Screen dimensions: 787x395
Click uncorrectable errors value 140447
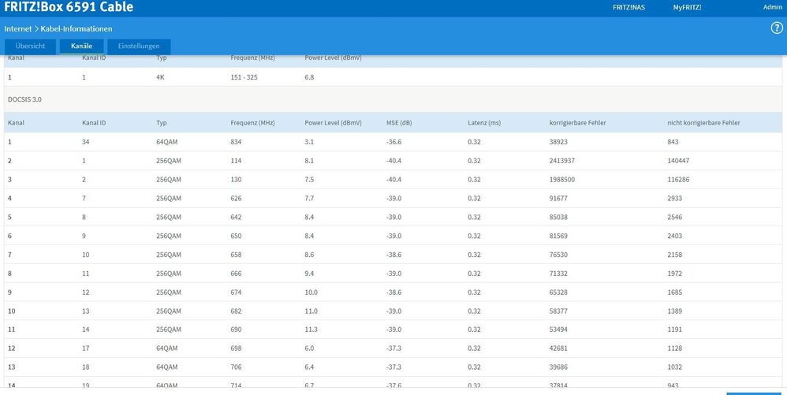[x=678, y=161]
